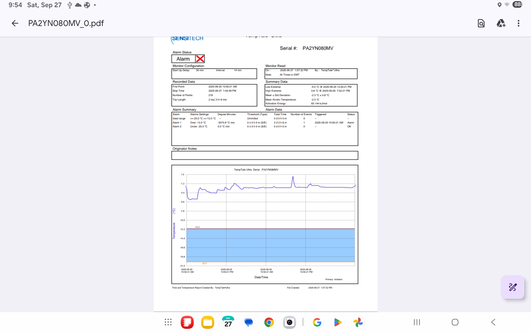Tap the floating edit annotate pencil button

512,287
